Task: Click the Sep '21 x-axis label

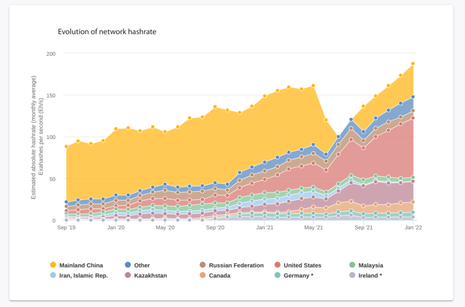Action: tap(364, 228)
